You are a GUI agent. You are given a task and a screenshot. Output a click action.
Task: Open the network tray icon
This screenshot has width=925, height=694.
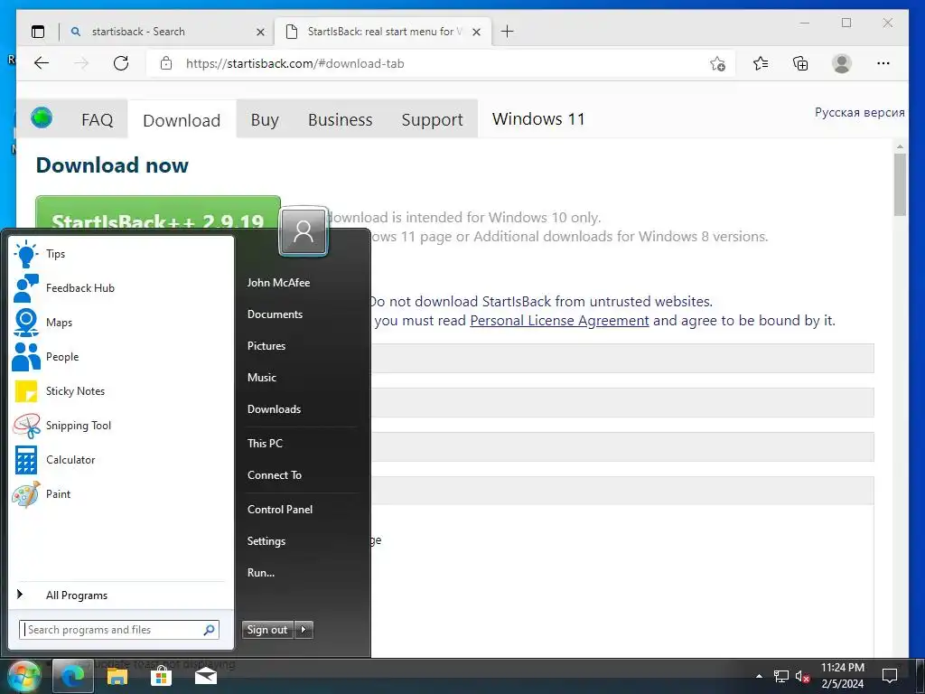point(781,676)
